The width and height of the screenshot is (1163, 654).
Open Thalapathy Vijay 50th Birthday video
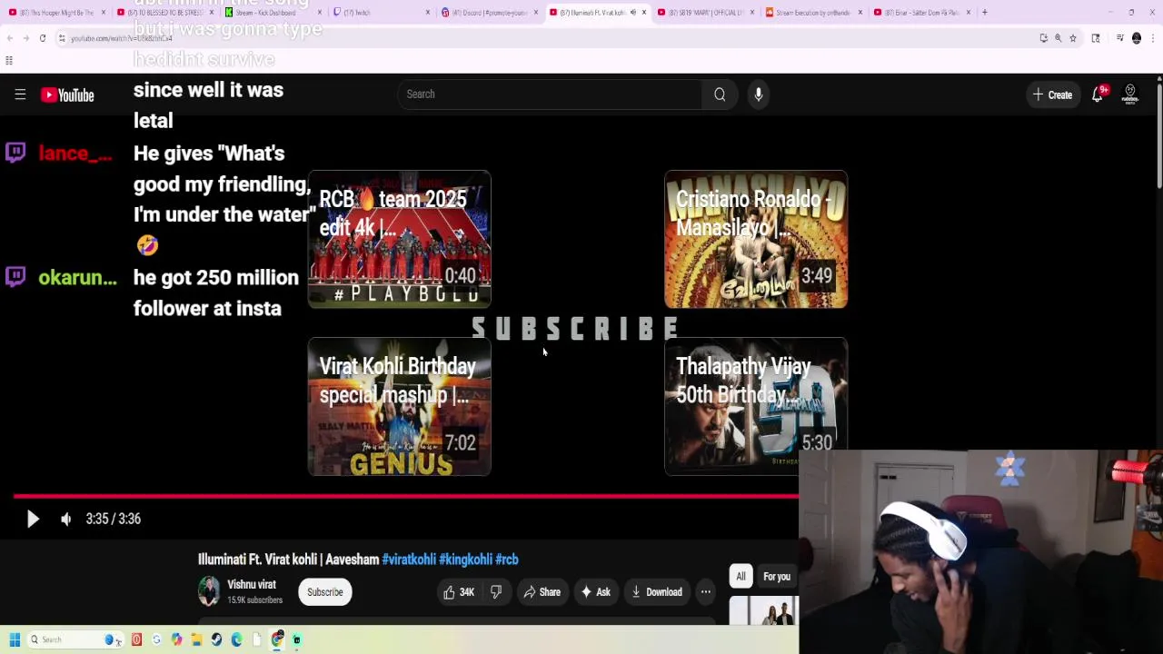(x=756, y=406)
